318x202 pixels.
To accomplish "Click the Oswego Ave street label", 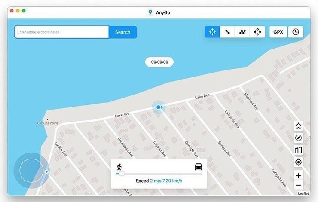I will pyautogui.click(x=192, y=149).
